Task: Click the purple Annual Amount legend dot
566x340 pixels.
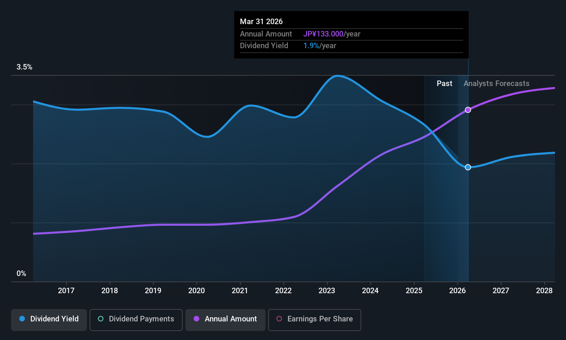Action: (196, 319)
